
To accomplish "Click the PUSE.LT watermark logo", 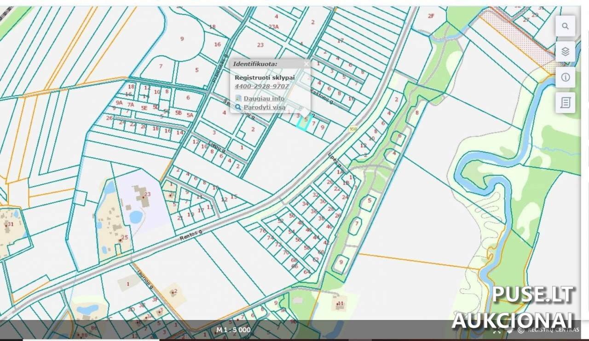I will coord(533,295).
